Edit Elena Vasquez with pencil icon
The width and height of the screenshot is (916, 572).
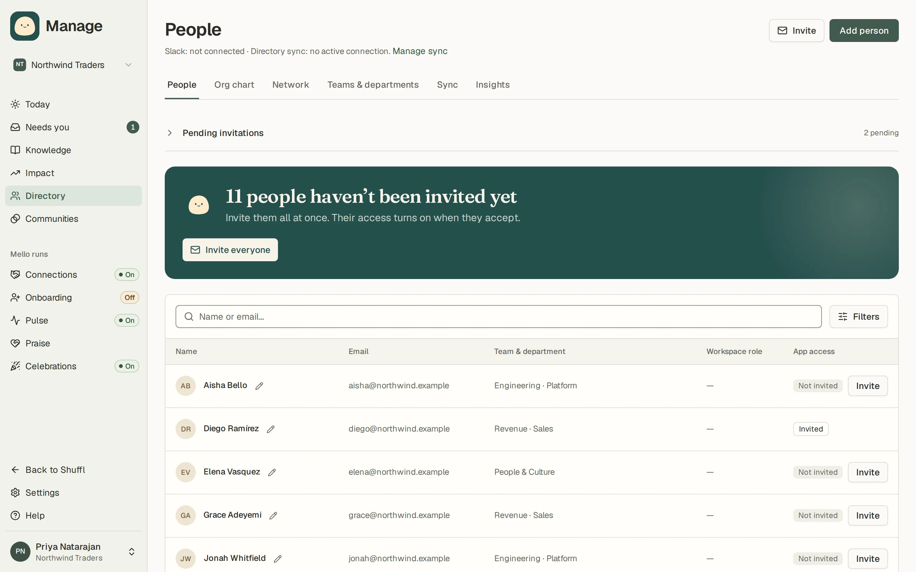pos(272,472)
